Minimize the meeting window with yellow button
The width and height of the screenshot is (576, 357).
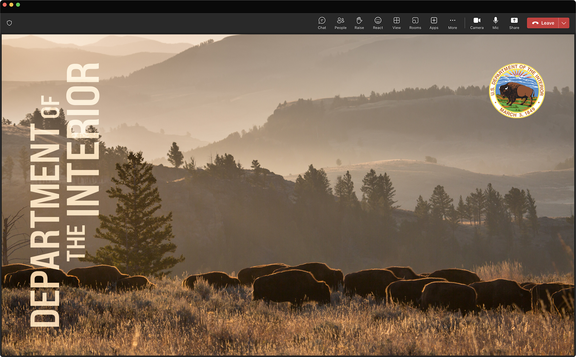[x=11, y=5]
